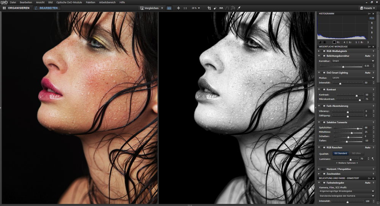
Task: Click the color picker eyedropper tool
Action: 239,8
